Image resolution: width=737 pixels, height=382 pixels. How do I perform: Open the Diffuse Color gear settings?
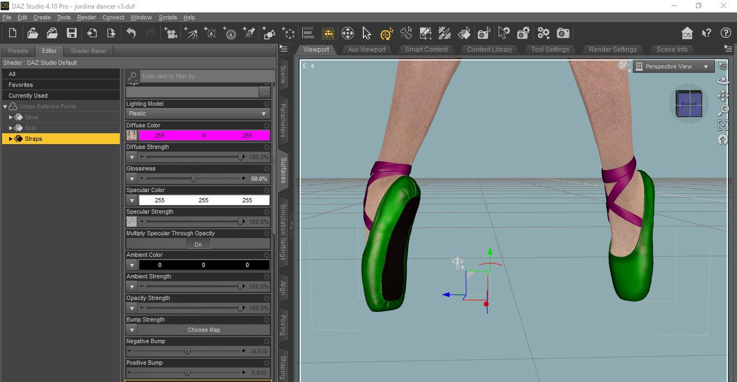(x=266, y=125)
